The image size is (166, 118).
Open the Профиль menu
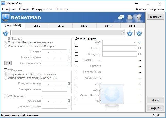pyautogui.click(x=9, y=9)
